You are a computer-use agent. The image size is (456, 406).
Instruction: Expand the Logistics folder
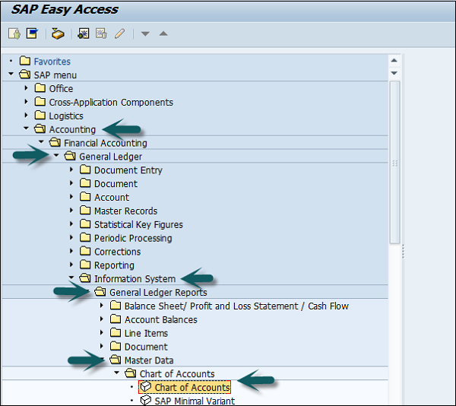tap(26, 115)
